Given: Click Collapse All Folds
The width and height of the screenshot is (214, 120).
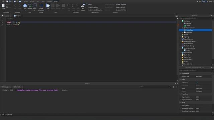Looking at the screenshot, I should point(121,10).
